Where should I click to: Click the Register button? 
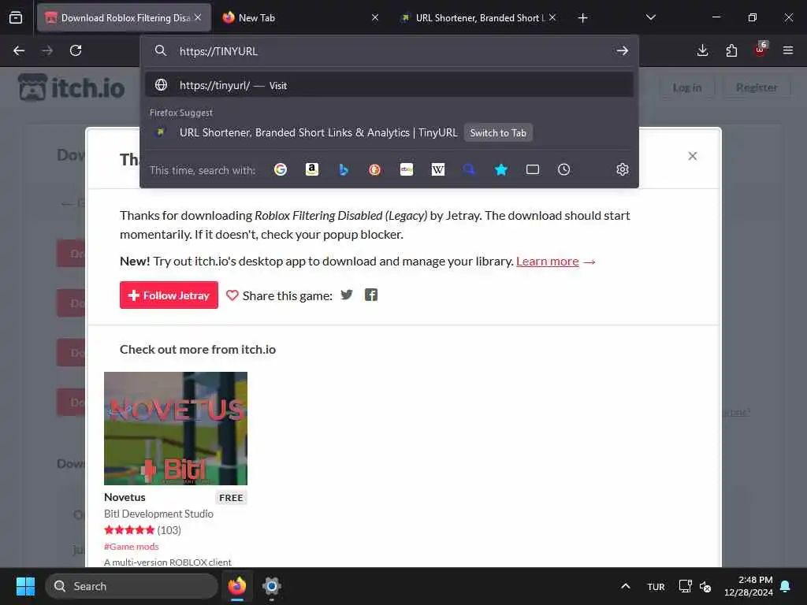757,87
